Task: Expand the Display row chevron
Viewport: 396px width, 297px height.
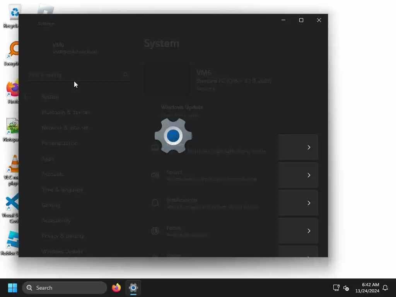Action: [x=309, y=147]
